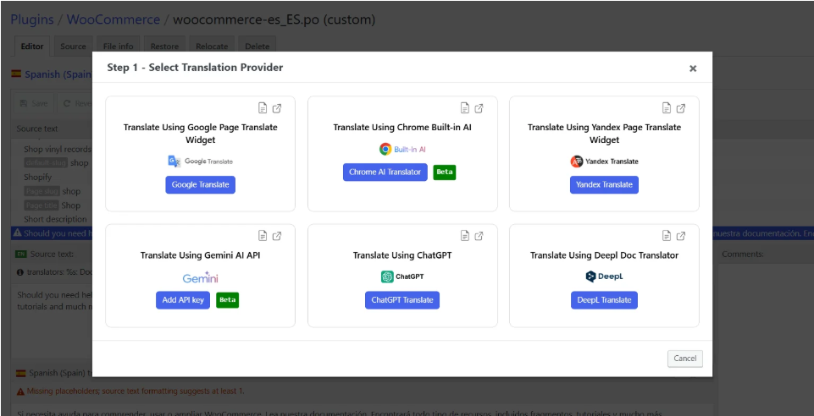Click the Google Translate logo

coord(201,161)
